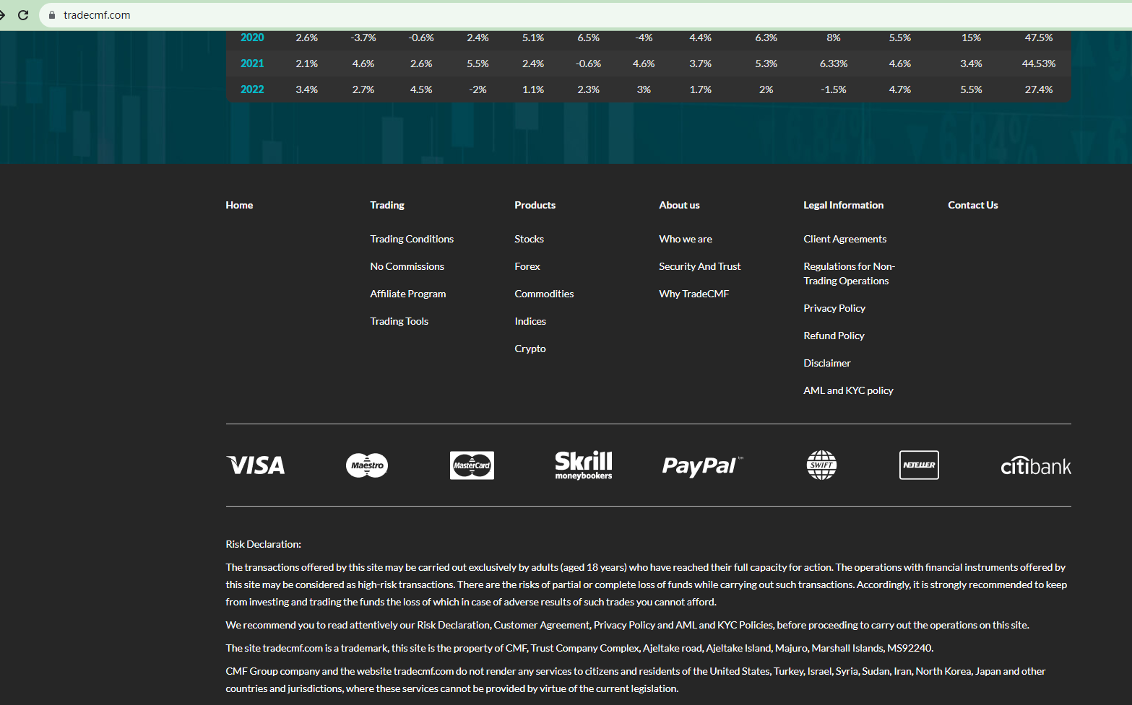Click the Risk Declaration heading text

pyautogui.click(x=263, y=544)
